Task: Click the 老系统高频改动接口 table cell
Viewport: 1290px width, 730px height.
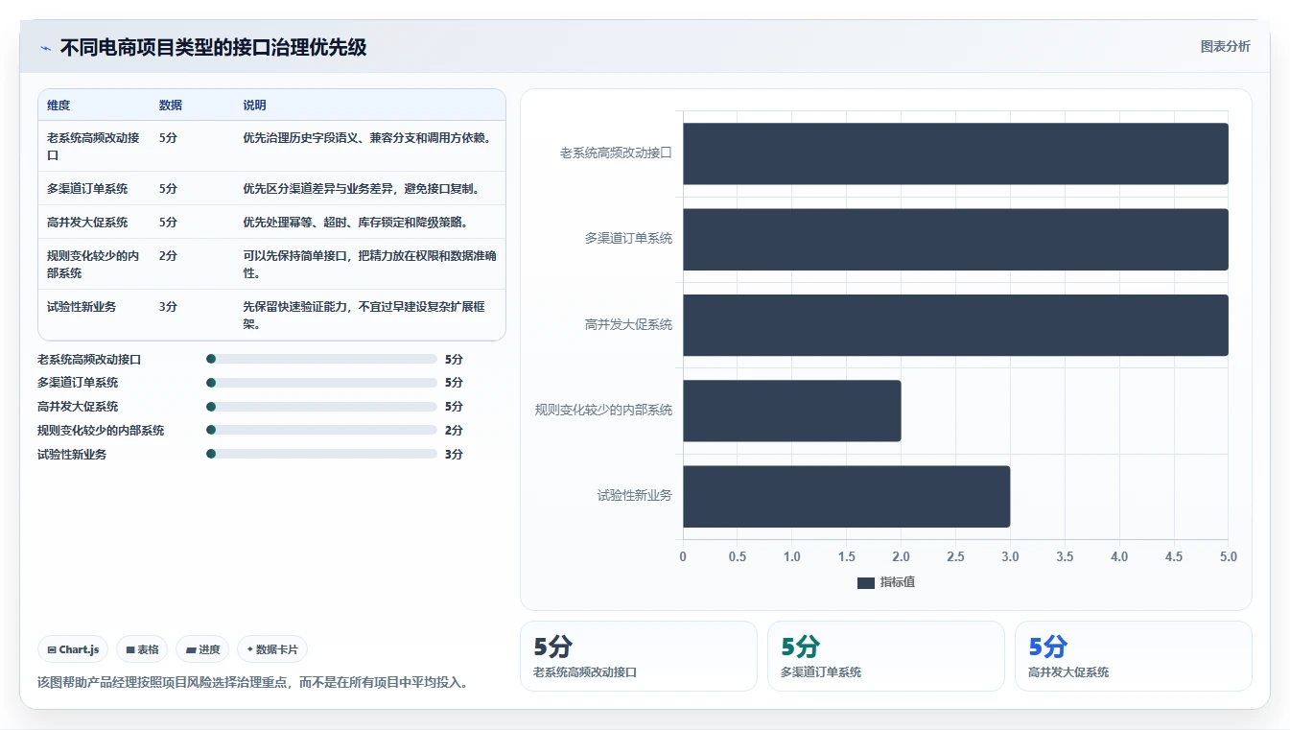Action: pyautogui.click(x=94, y=146)
